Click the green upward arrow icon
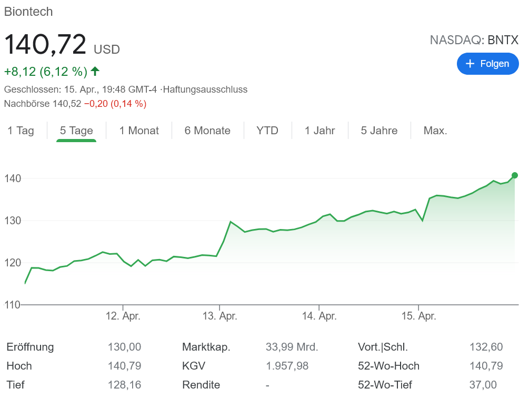 tap(95, 71)
